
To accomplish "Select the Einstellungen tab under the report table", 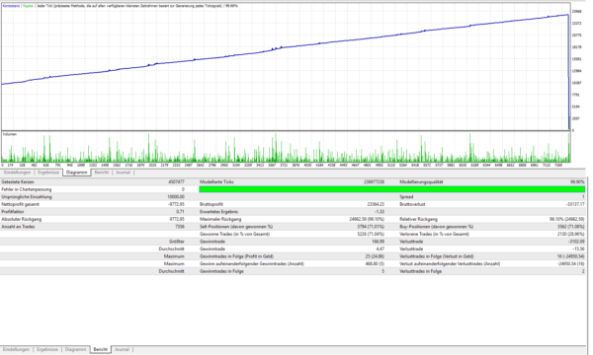I will pos(16,350).
